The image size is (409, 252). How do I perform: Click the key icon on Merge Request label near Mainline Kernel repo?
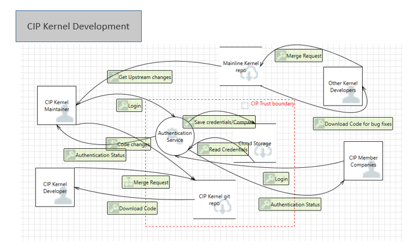click(281, 56)
